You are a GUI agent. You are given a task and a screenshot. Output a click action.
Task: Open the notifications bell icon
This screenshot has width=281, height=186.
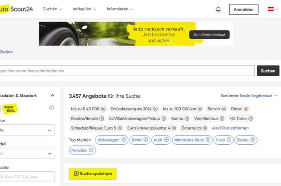(x=218, y=9)
